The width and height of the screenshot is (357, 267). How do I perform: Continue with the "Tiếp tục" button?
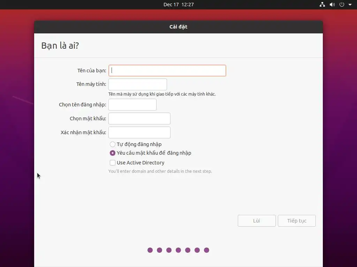297,221
